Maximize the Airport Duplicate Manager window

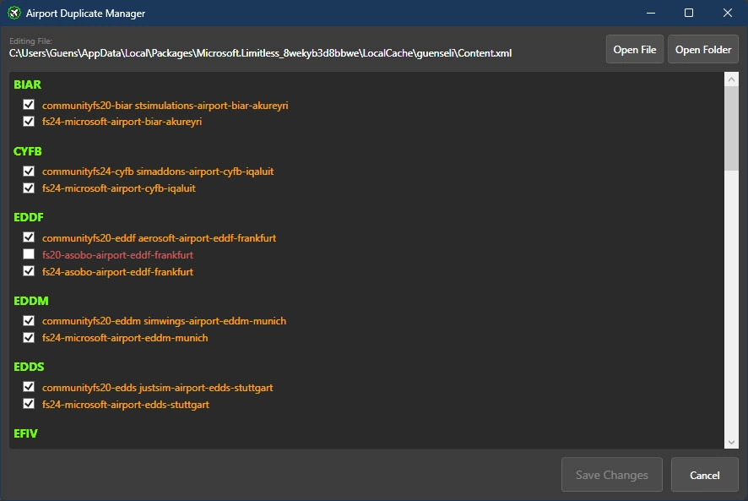pyautogui.click(x=689, y=13)
